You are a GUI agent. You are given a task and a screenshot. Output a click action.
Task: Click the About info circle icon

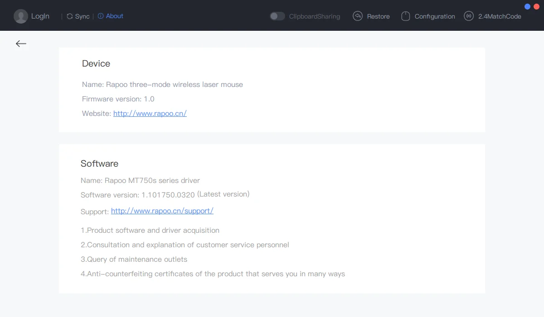pos(101,16)
